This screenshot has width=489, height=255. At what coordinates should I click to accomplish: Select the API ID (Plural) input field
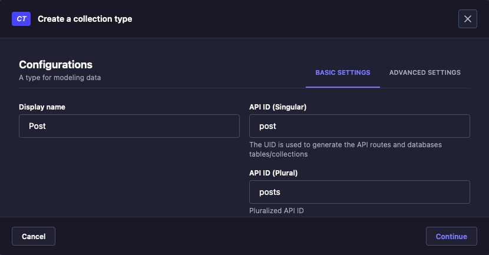pyautogui.click(x=359, y=192)
